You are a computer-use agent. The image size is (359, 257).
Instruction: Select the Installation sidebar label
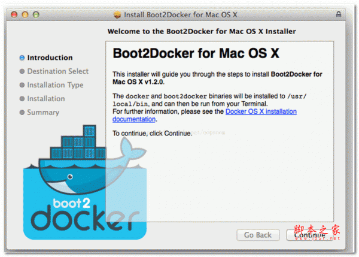click(46, 99)
